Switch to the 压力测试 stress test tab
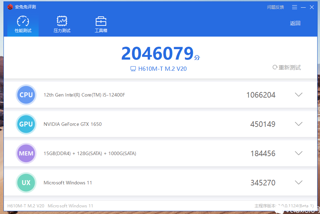 (62, 24)
